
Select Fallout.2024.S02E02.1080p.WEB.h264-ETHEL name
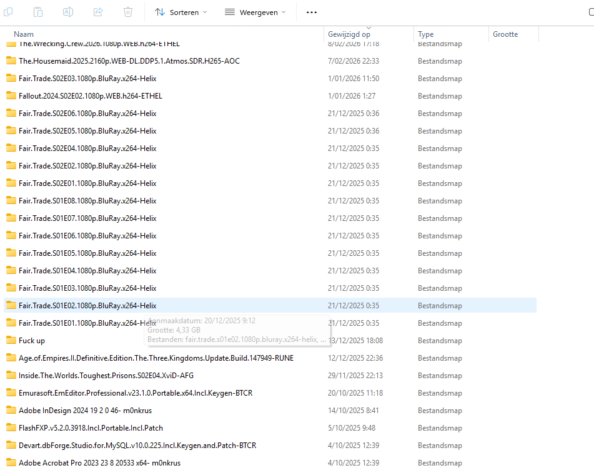tap(91, 95)
